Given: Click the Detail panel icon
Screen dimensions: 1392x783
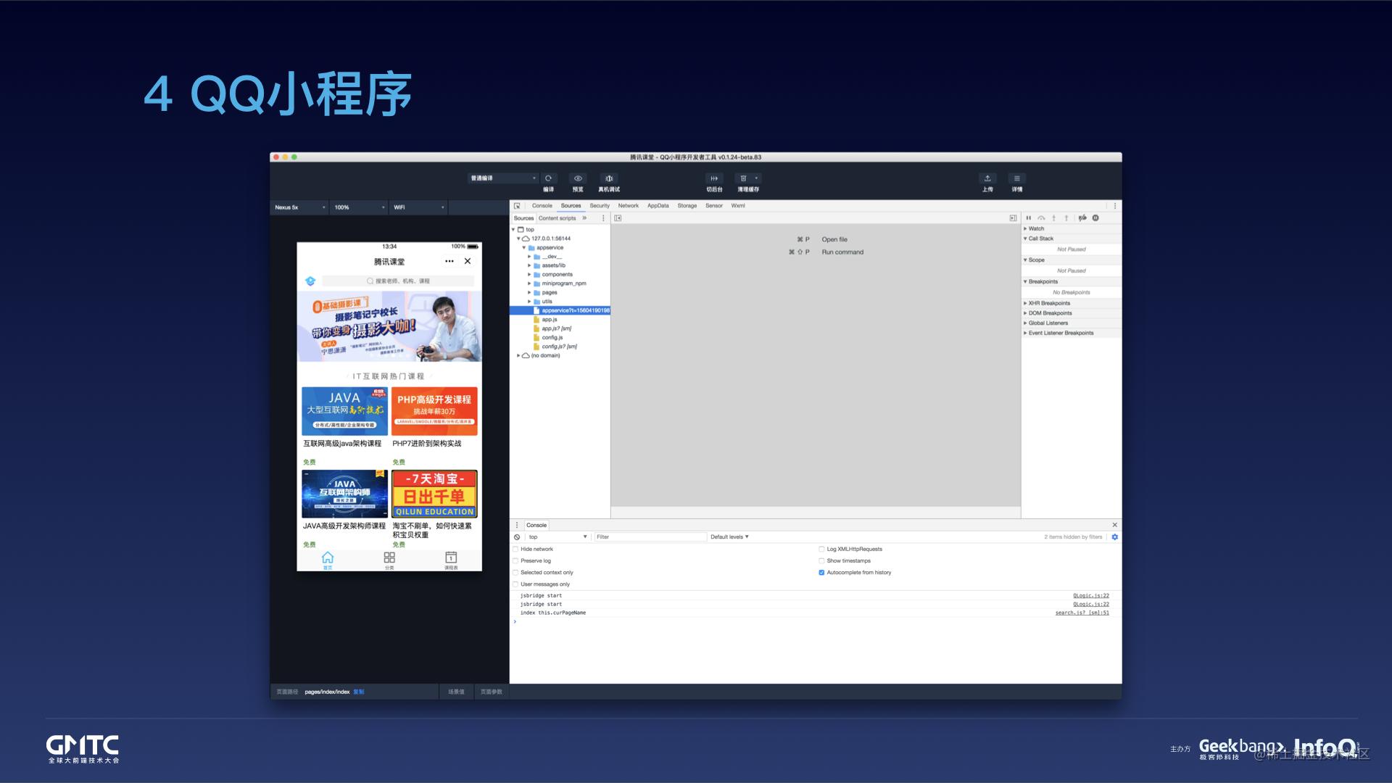Looking at the screenshot, I should click(1016, 181).
